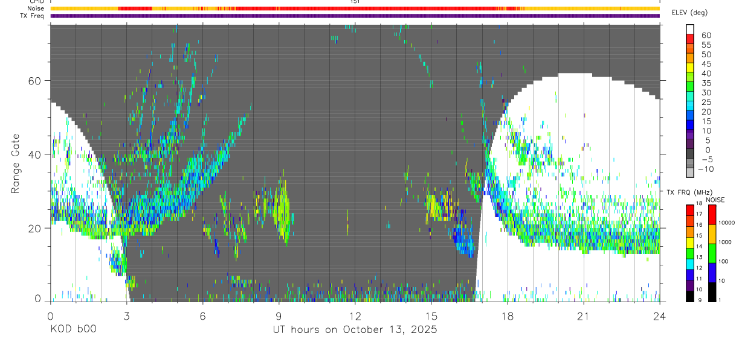Click hour tick label '6' on time axis
742x342 pixels.
click(x=202, y=316)
